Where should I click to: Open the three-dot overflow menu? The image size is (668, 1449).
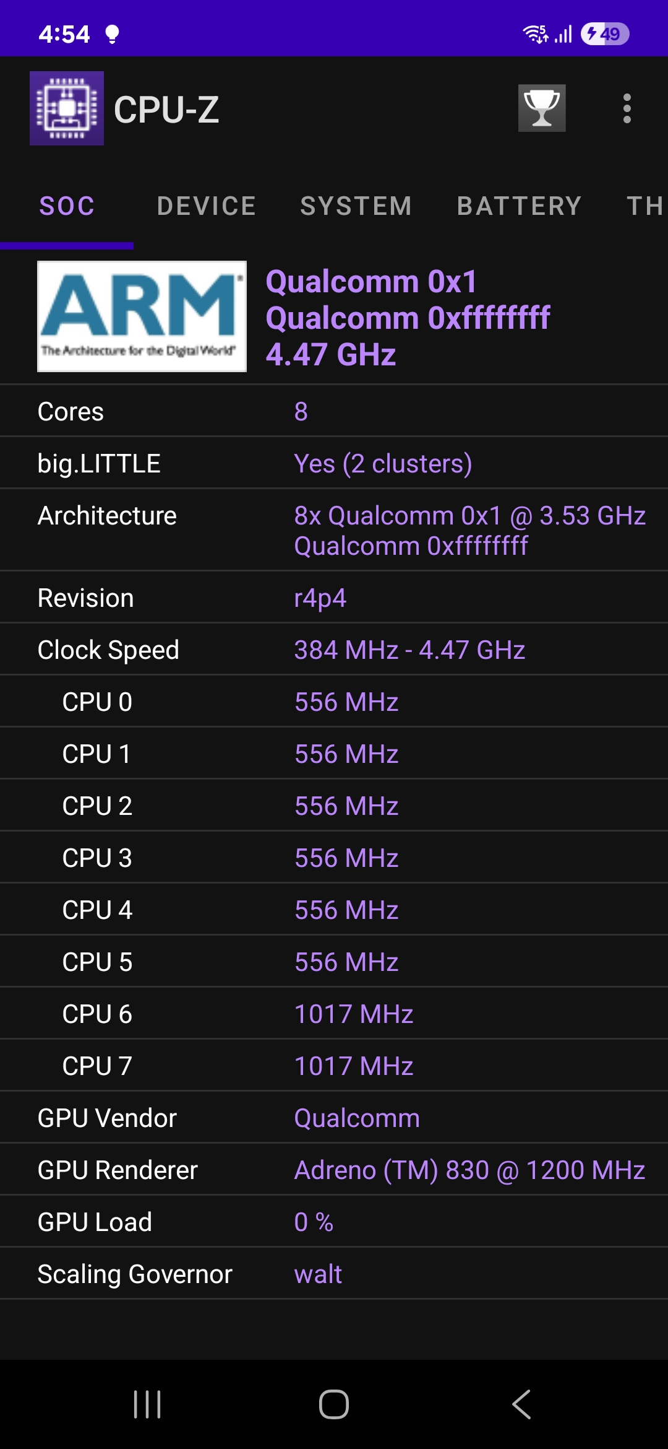point(627,108)
